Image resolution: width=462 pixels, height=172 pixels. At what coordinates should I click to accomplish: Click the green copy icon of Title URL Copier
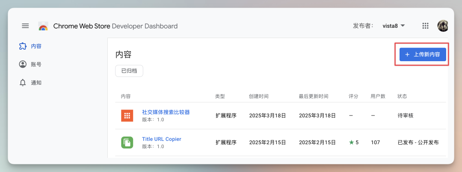click(127, 142)
